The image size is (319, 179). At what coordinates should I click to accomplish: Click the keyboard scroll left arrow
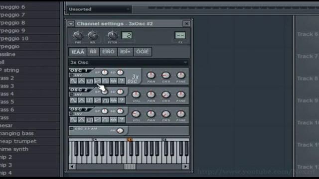click(72, 167)
